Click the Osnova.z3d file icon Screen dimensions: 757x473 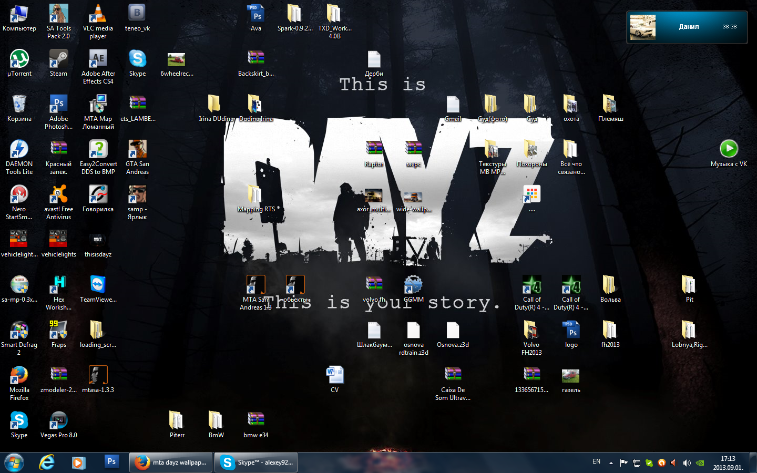point(453,335)
